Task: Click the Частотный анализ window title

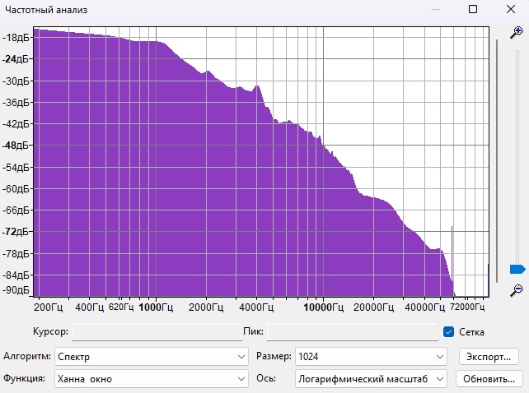Action: coord(46,10)
